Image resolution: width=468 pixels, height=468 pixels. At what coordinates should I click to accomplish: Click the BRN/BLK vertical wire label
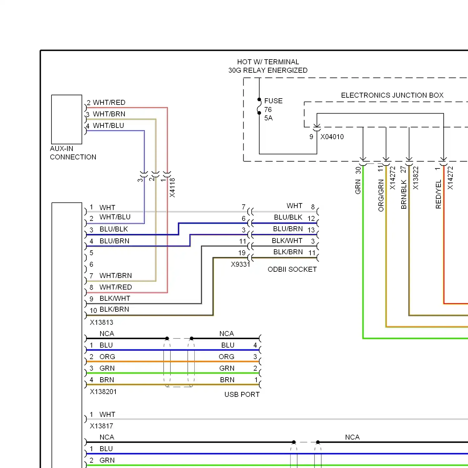(404, 194)
